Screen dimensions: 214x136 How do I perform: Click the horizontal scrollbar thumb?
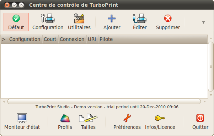click(x=104, y=101)
